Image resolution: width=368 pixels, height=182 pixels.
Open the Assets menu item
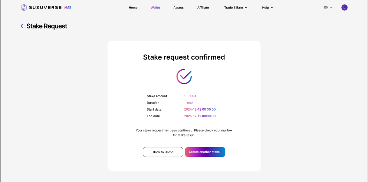point(178,7)
